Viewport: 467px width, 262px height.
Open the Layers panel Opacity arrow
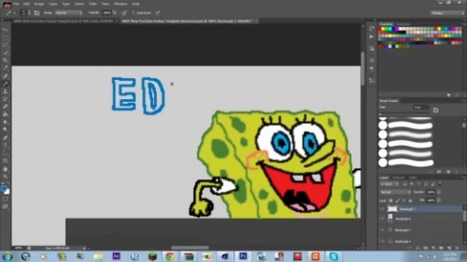point(439,192)
